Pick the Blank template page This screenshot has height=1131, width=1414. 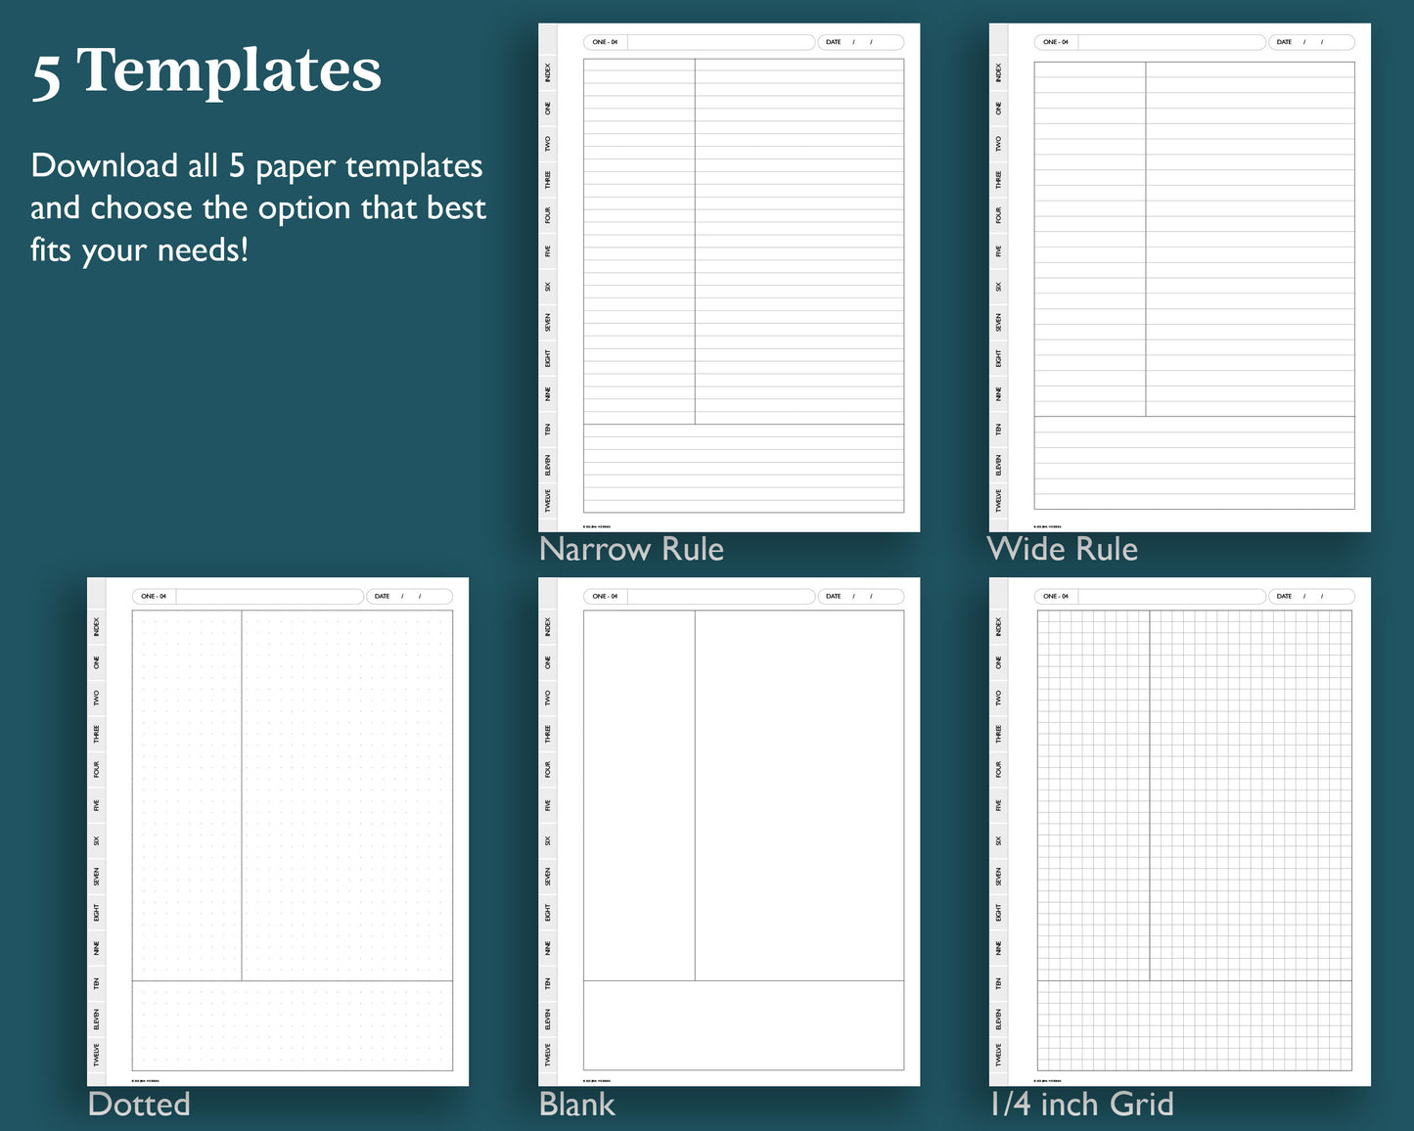tap(729, 832)
